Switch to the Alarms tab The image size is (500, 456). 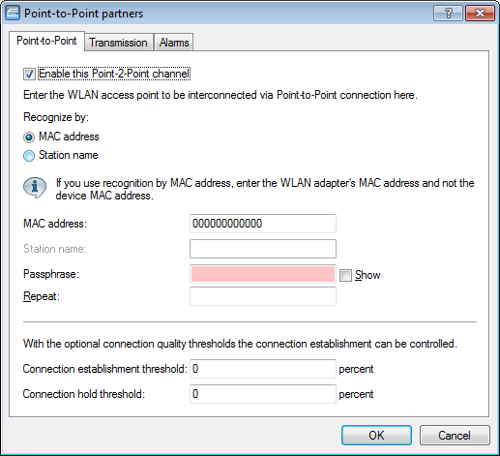pos(174,43)
